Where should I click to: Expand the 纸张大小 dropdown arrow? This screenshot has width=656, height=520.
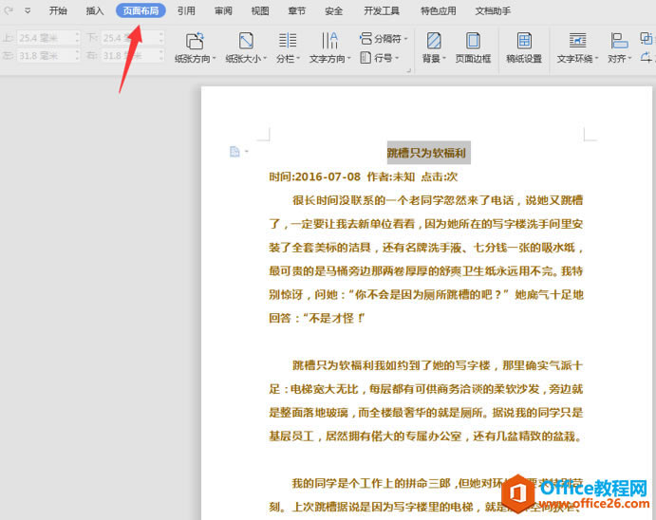click(x=265, y=59)
